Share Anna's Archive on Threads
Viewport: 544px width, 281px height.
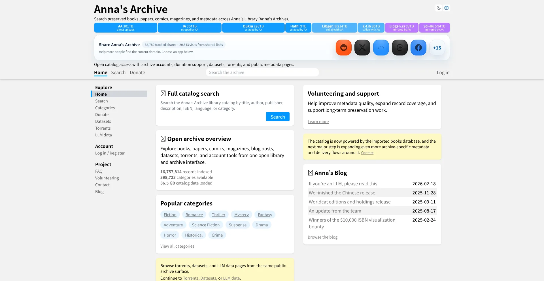(x=400, y=48)
